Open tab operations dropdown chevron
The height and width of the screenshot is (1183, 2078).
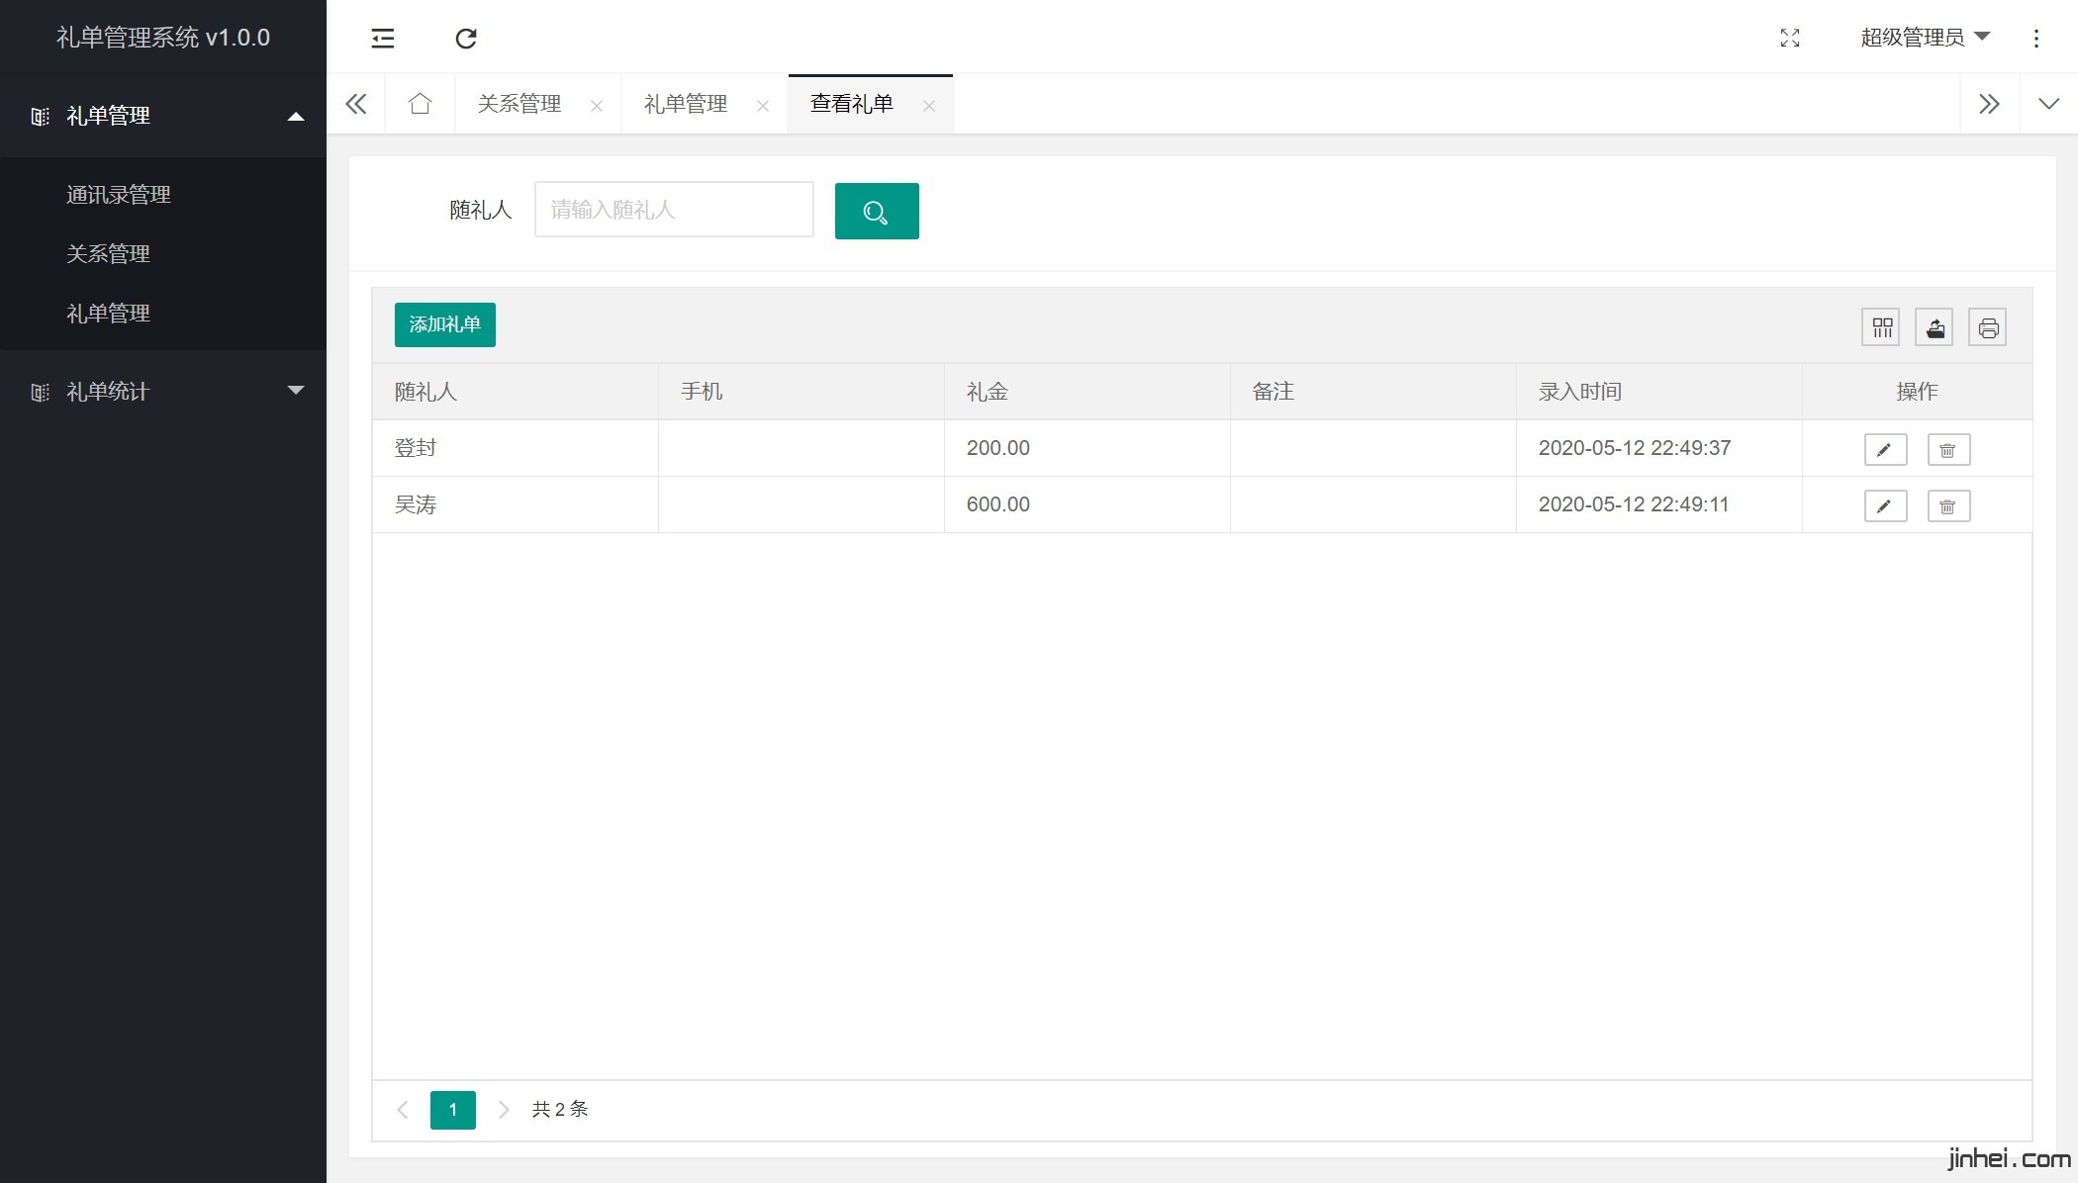pyautogui.click(x=2049, y=104)
